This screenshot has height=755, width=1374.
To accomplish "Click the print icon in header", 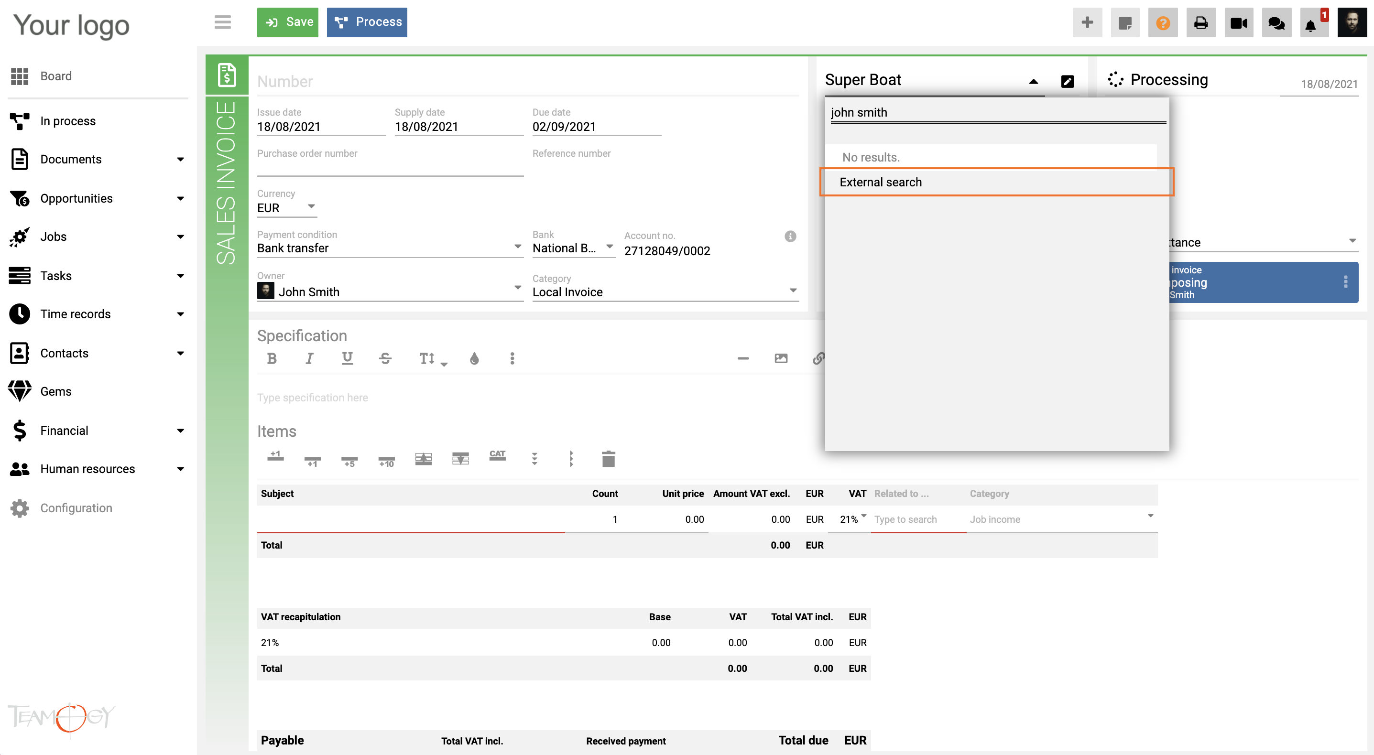I will (x=1200, y=22).
